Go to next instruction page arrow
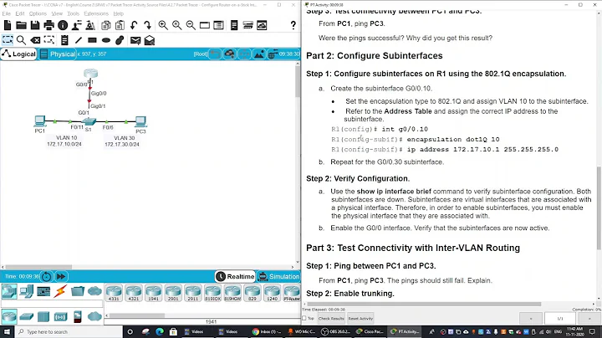602x338 pixels. 589,319
